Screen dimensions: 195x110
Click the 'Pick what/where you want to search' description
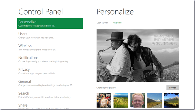(x=45, y=97)
